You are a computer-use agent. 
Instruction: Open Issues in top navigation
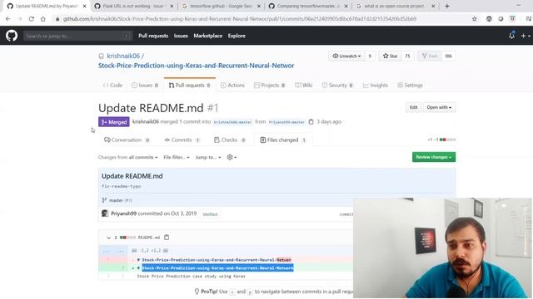[181, 36]
